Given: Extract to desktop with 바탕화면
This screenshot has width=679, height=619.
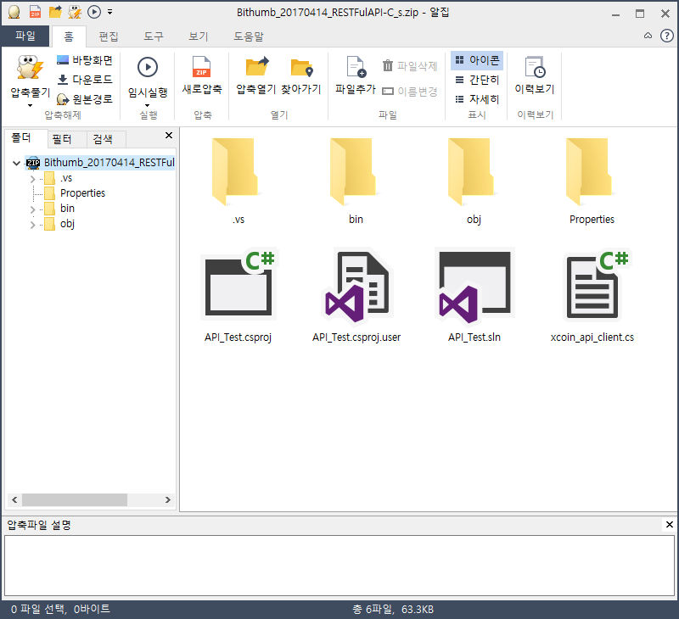Looking at the screenshot, I should (x=85, y=60).
